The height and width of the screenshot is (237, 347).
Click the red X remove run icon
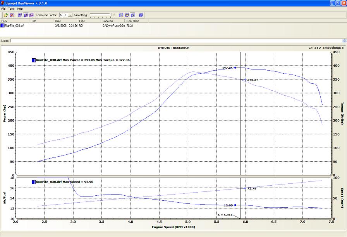[12, 15]
